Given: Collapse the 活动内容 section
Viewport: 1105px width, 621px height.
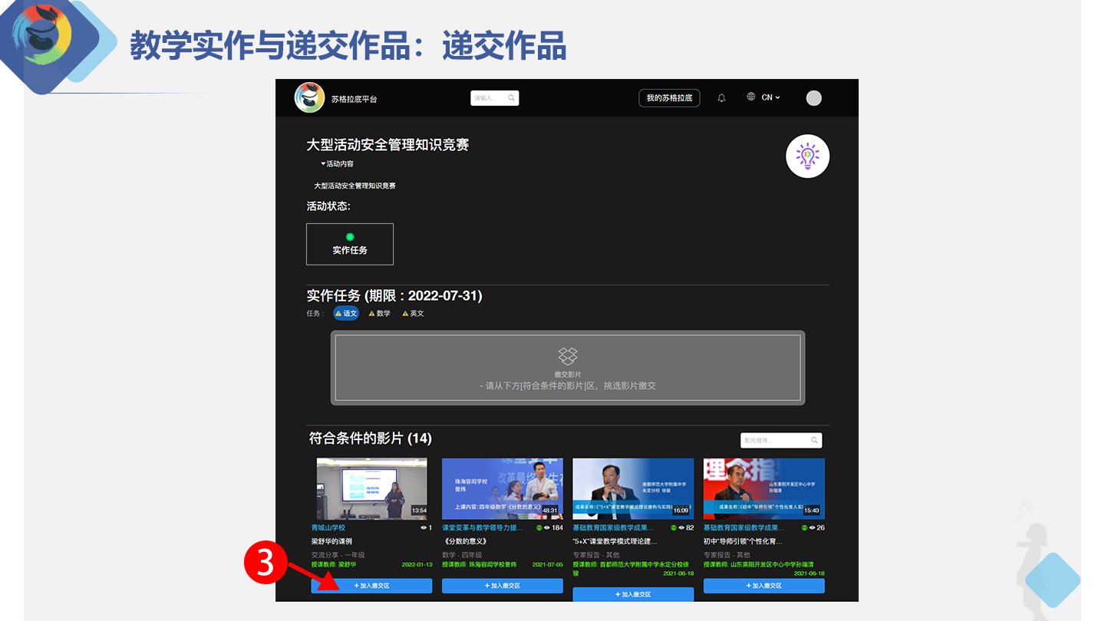Looking at the screenshot, I should [x=337, y=164].
